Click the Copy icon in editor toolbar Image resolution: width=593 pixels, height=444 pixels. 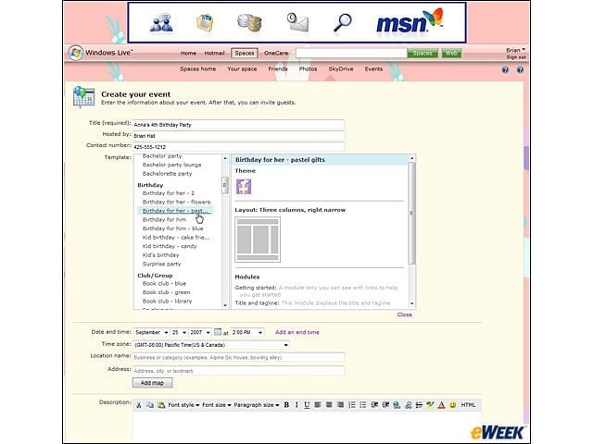150,405
